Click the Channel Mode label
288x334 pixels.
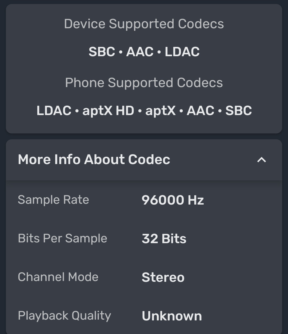click(x=58, y=277)
